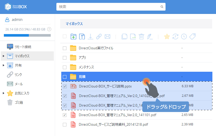This screenshot has height=136, width=216.
Task: Open the メンテナンス folder
Action: tap(86, 67)
